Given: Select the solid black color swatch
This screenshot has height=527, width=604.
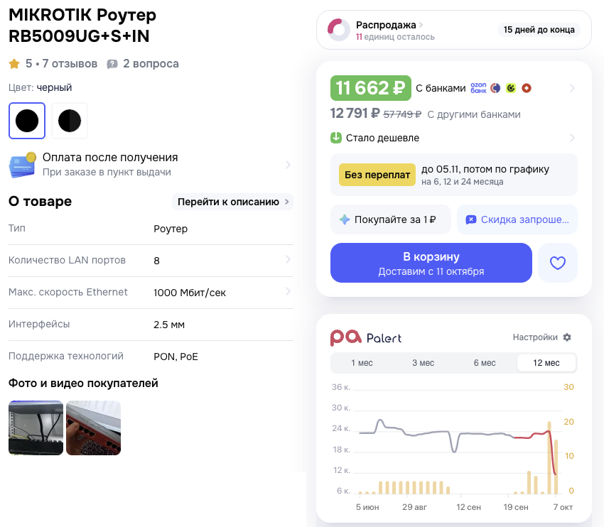Looking at the screenshot, I should point(27,121).
